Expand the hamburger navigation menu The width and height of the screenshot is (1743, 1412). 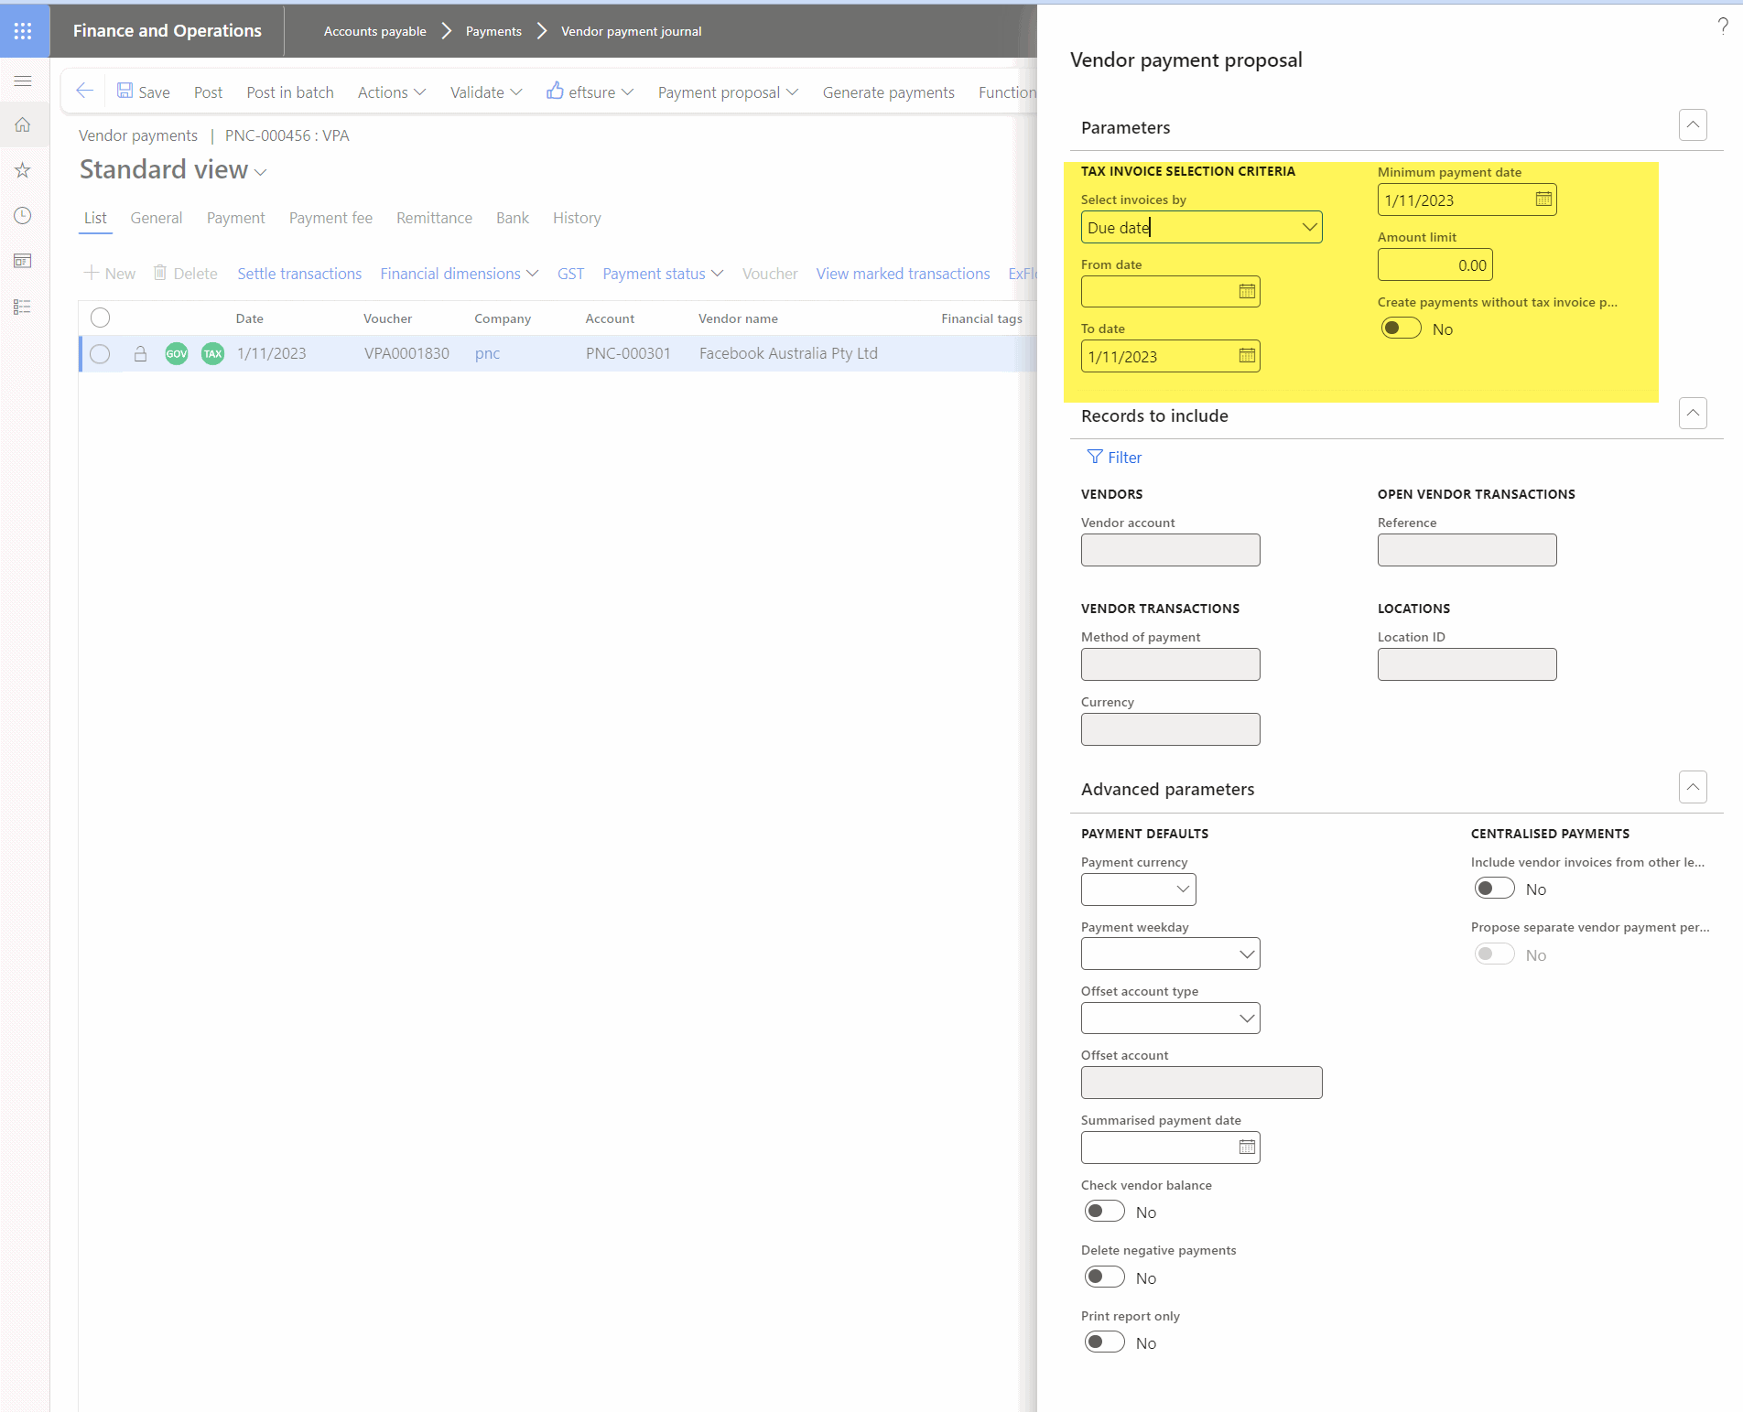click(23, 81)
